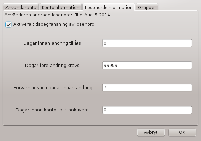Activate the 'Dagar innan kontot blir inaktiverat' field
This screenshot has width=201, height=141.
[147, 110]
